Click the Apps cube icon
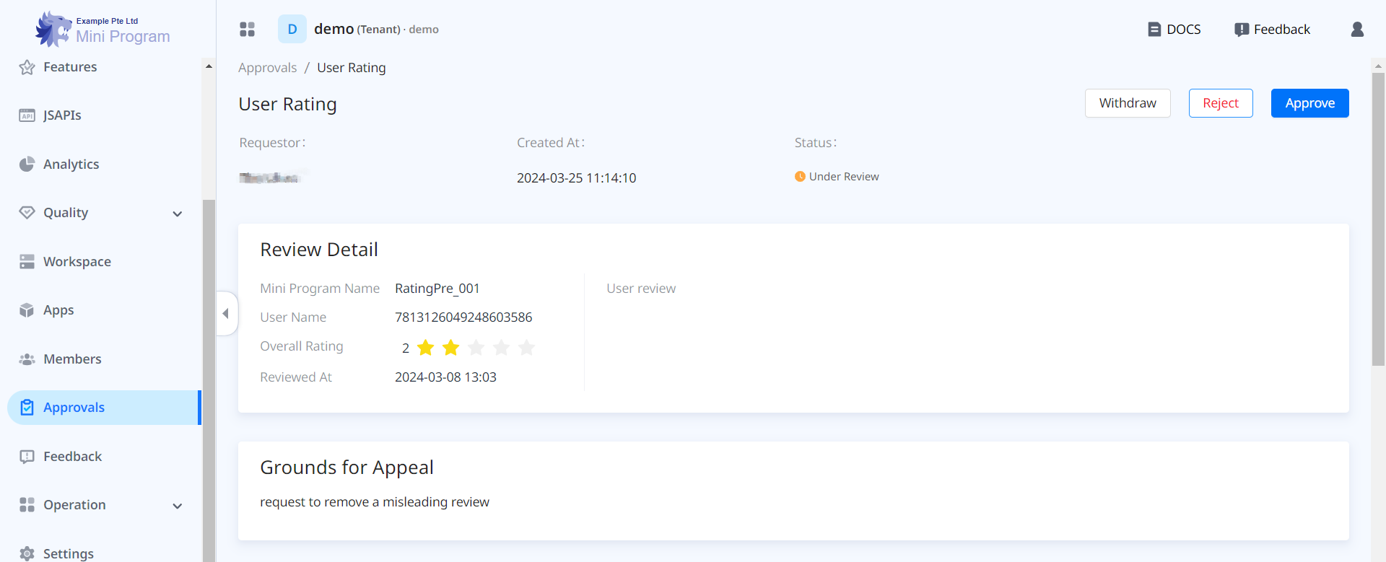 point(27,310)
